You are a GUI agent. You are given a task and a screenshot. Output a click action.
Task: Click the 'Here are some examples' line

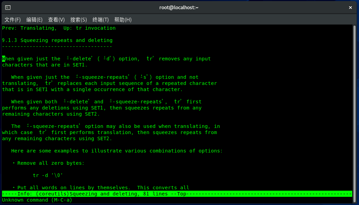[x=117, y=151]
